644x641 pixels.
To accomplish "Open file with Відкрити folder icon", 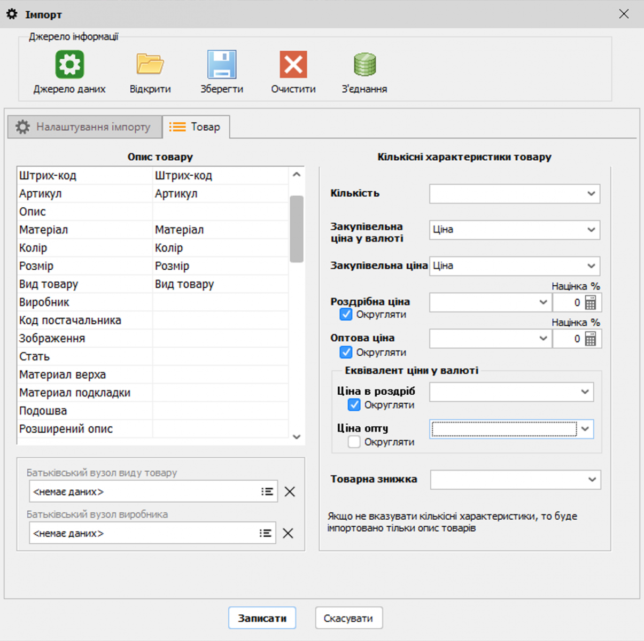I will [x=150, y=65].
